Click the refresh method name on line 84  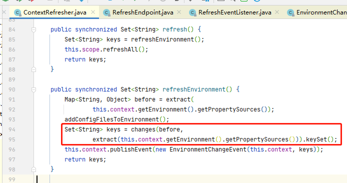[x=175, y=29]
